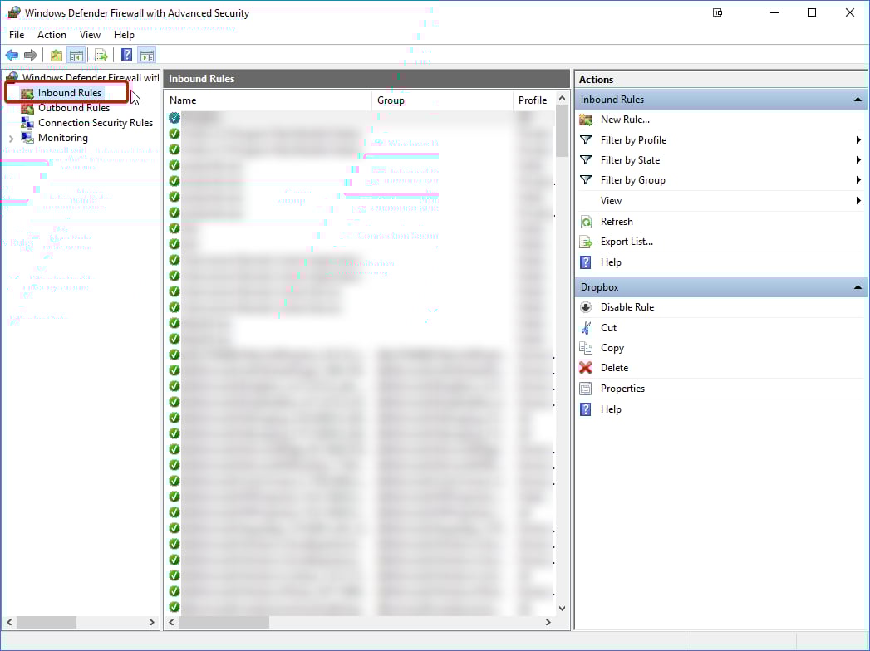This screenshot has height=651, width=870.
Task: Open the Action menu
Action: 52,34
